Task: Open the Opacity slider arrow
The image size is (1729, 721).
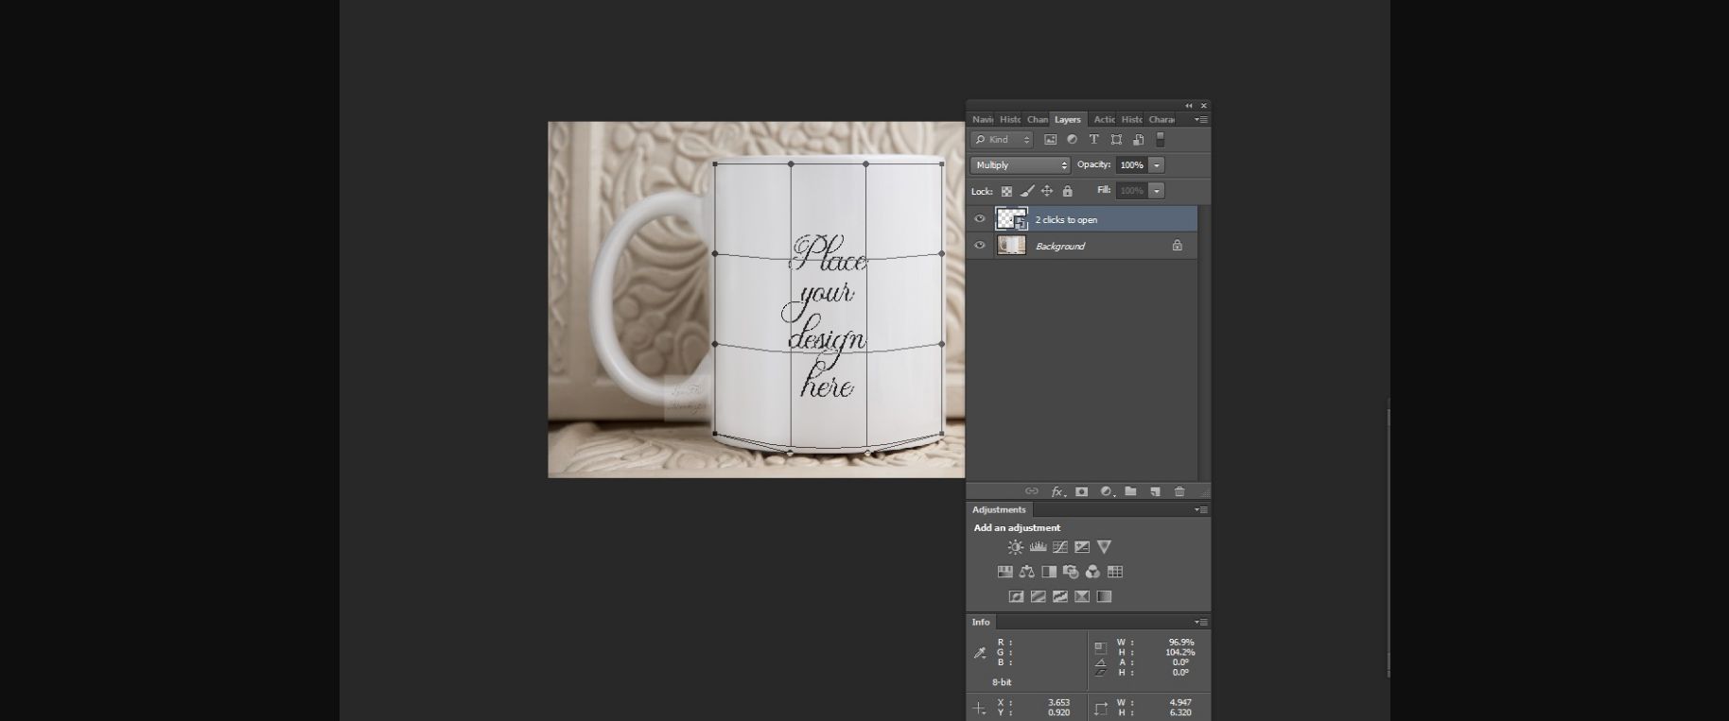Action: (1157, 165)
